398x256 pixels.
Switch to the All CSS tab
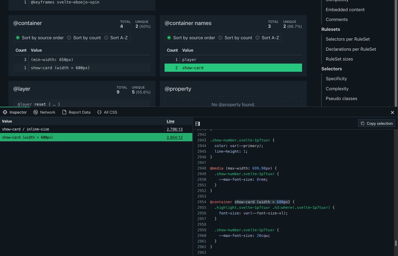tap(107, 112)
